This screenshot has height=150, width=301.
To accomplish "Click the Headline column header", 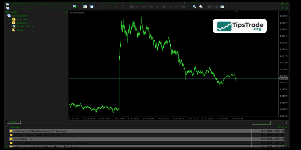I will (x=15, y=127).
